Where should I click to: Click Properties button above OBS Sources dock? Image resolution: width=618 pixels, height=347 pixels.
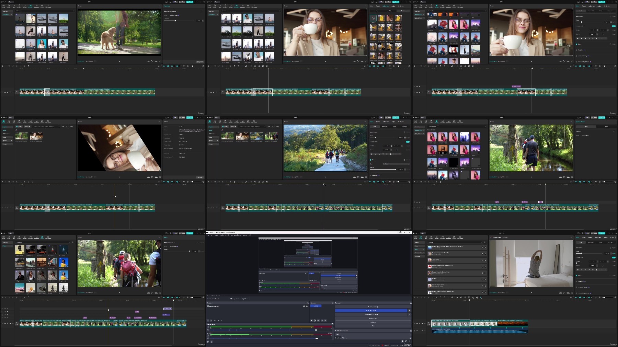(234, 299)
